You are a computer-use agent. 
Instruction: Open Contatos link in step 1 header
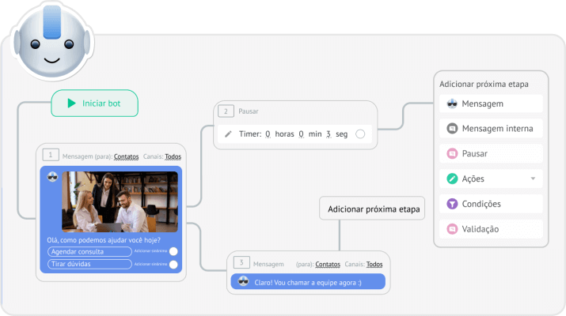127,156
